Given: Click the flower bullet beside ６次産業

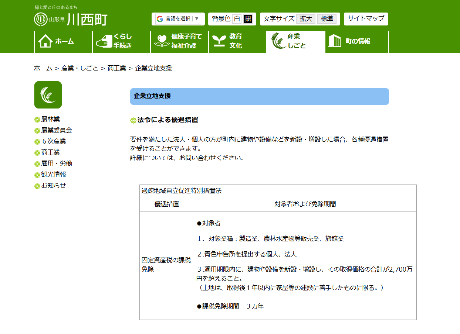Looking at the screenshot, I should pyautogui.click(x=37, y=142).
